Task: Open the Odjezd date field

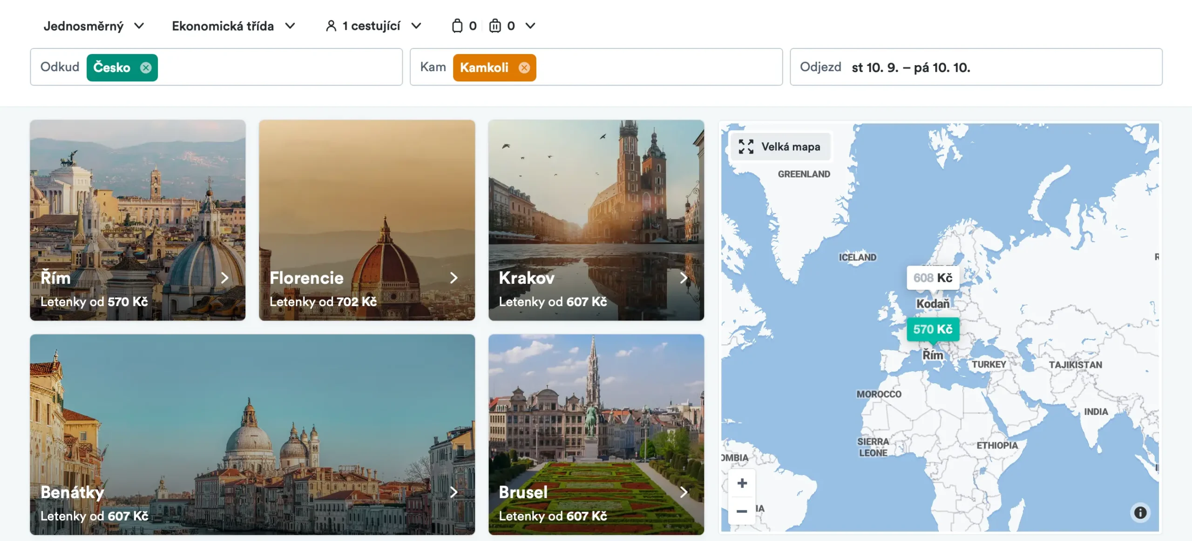Action: click(975, 67)
